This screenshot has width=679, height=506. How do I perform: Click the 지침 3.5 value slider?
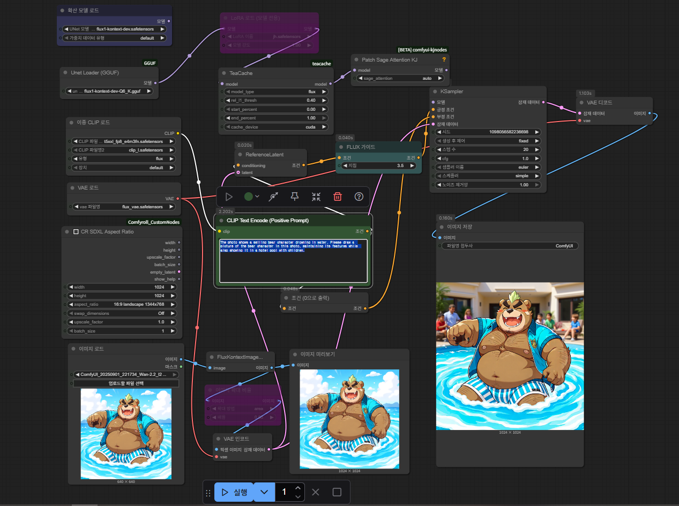tap(379, 166)
